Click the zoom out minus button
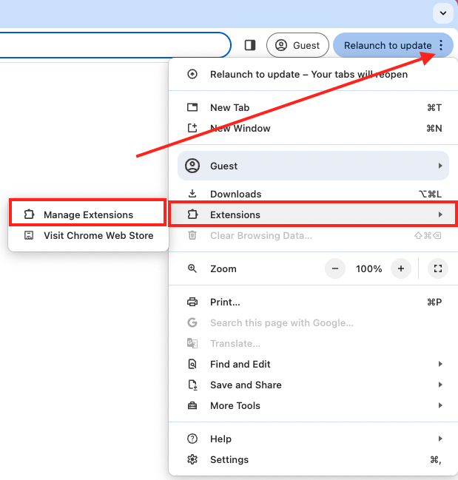The width and height of the screenshot is (458, 480). click(335, 268)
